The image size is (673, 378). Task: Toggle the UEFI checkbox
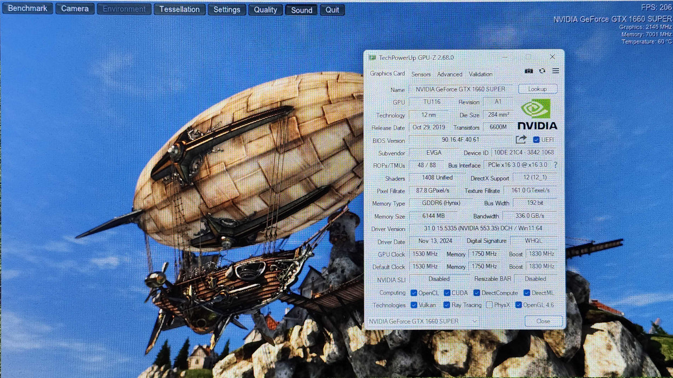pos(536,140)
